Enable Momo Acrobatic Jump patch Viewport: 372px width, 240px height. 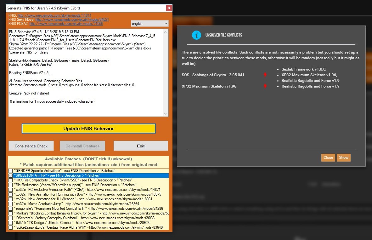point(11,204)
